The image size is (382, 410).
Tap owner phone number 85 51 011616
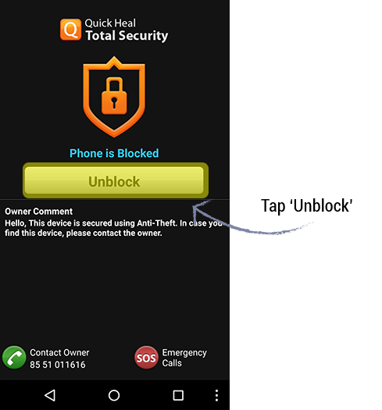[x=58, y=365]
